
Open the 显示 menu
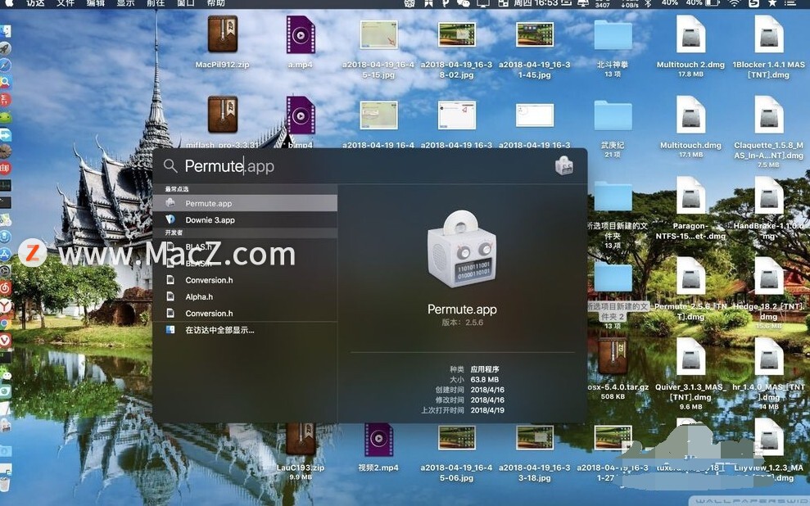pyautogui.click(x=125, y=3)
